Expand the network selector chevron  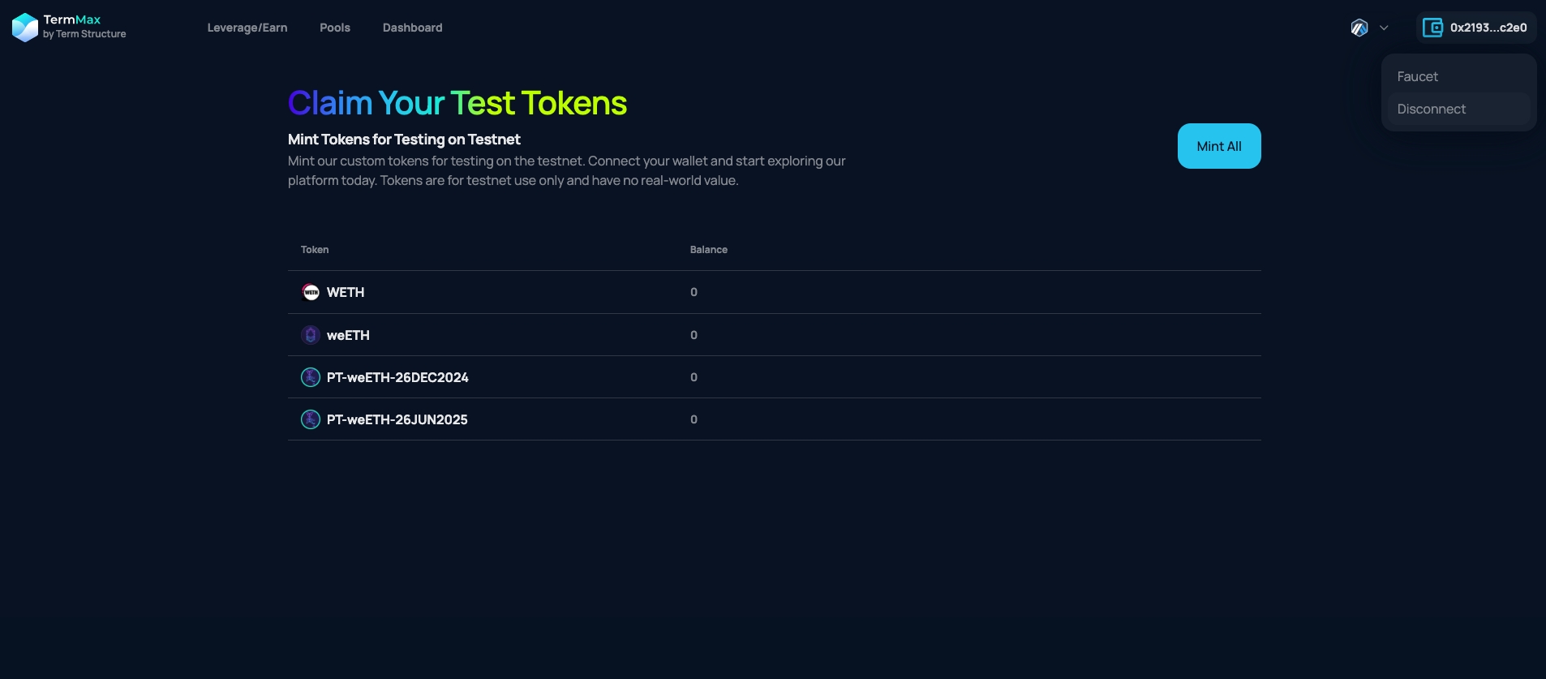pos(1384,28)
